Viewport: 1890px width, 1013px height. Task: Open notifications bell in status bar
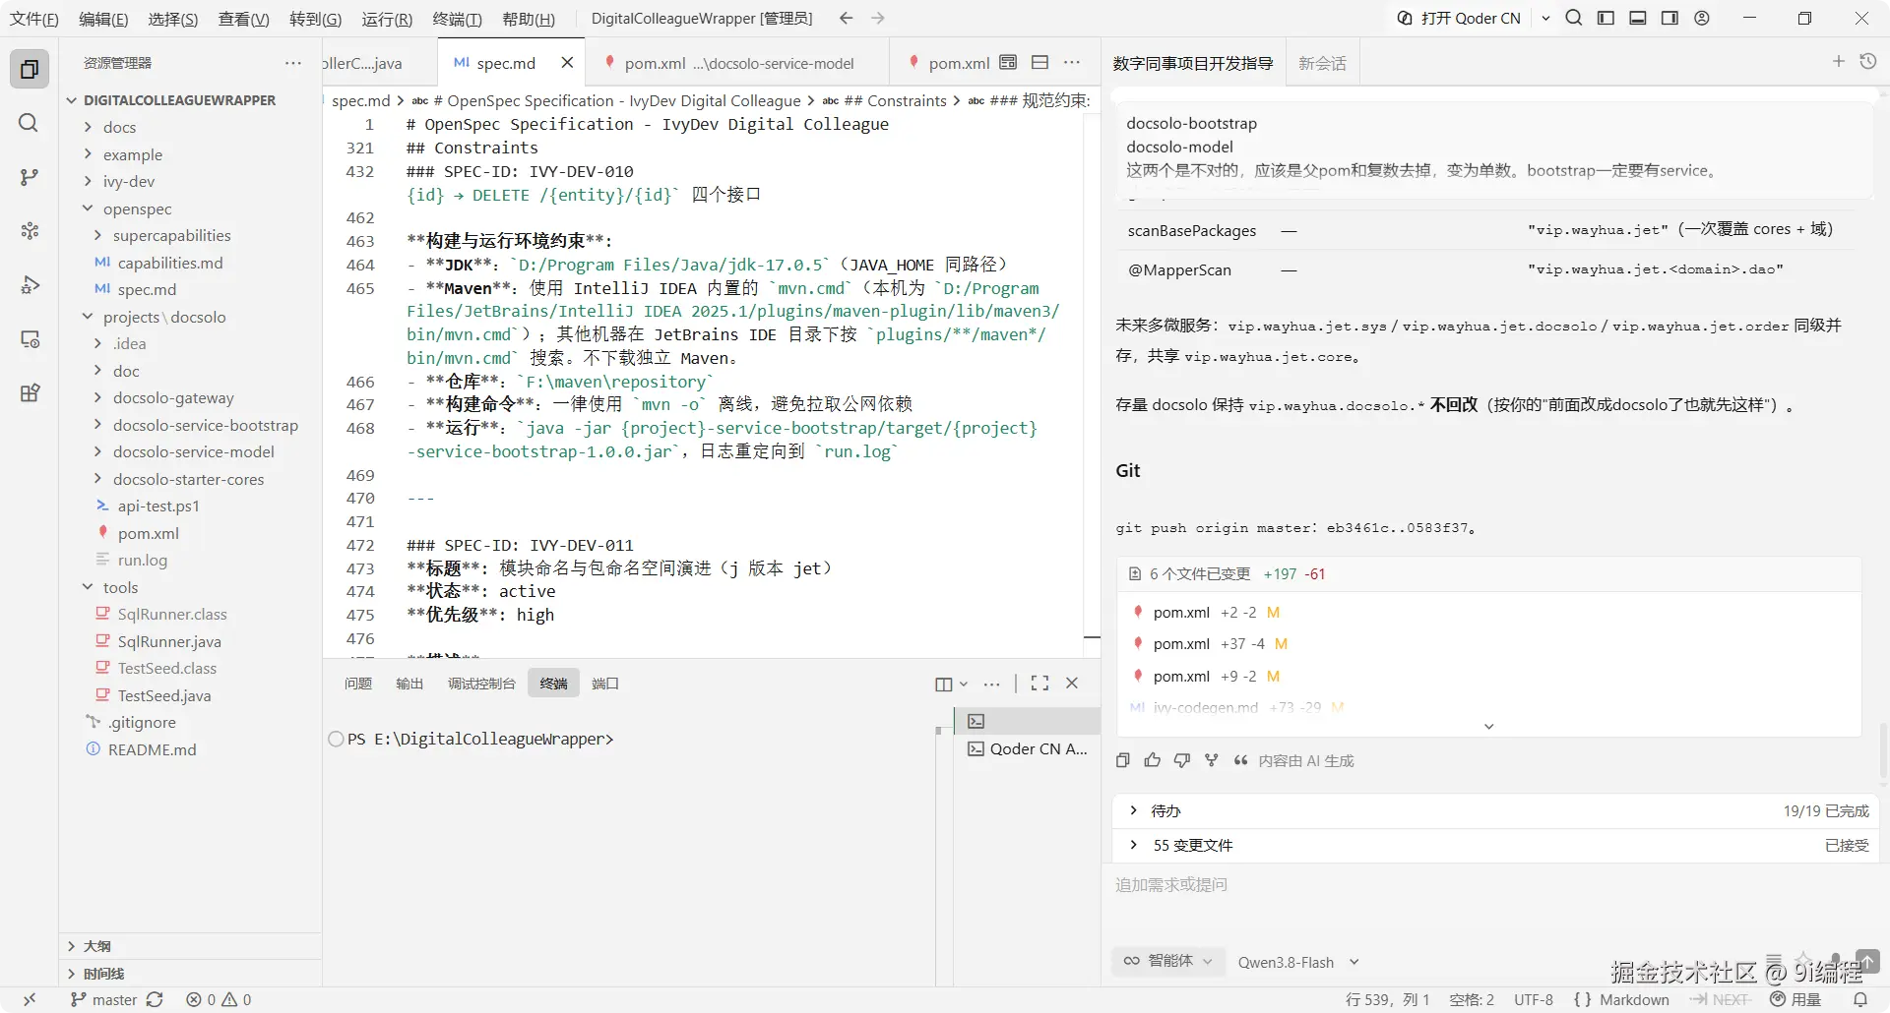click(x=1860, y=999)
